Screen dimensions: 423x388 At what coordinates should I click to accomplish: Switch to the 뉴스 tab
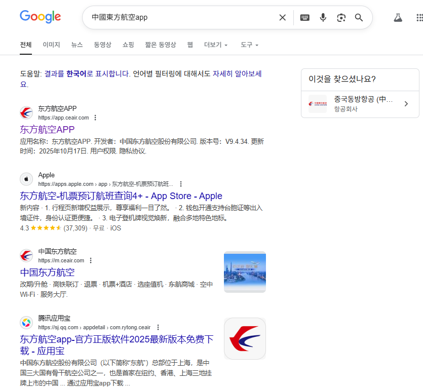(77, 45)
